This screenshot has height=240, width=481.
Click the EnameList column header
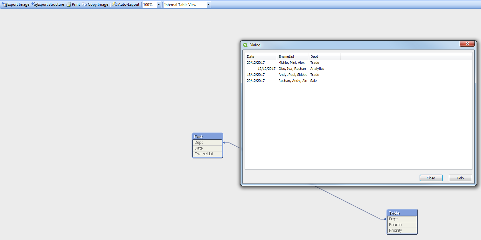[293, 57]
